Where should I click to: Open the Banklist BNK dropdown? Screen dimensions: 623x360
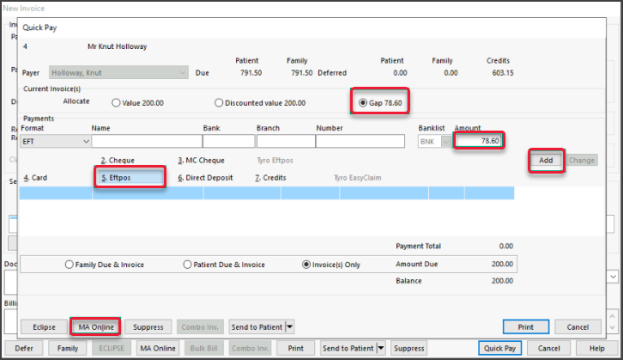434,142
